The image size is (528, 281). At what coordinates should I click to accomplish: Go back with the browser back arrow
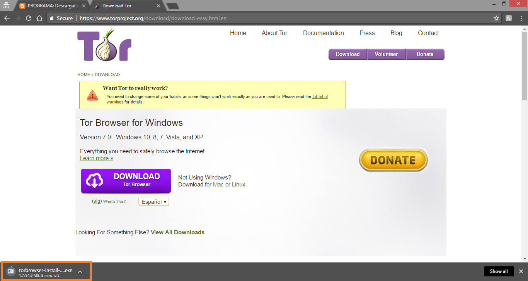tap(7, 18)
